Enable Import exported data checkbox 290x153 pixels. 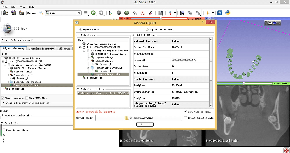(185, 118)
